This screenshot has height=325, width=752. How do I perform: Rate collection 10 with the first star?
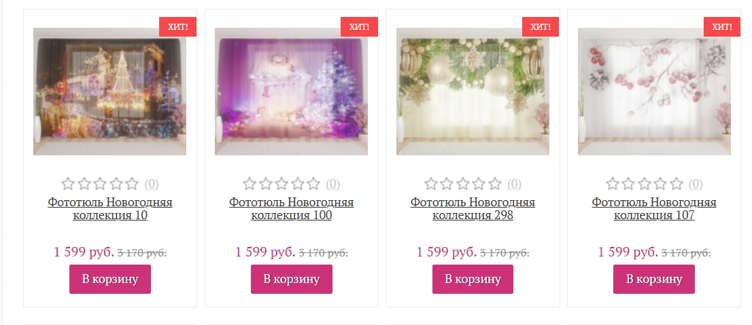click(68, 183)
